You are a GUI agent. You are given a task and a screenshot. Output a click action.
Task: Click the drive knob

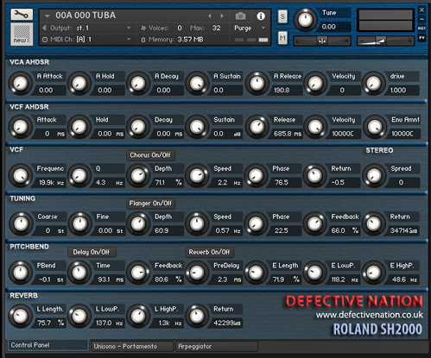pos(374,84)
